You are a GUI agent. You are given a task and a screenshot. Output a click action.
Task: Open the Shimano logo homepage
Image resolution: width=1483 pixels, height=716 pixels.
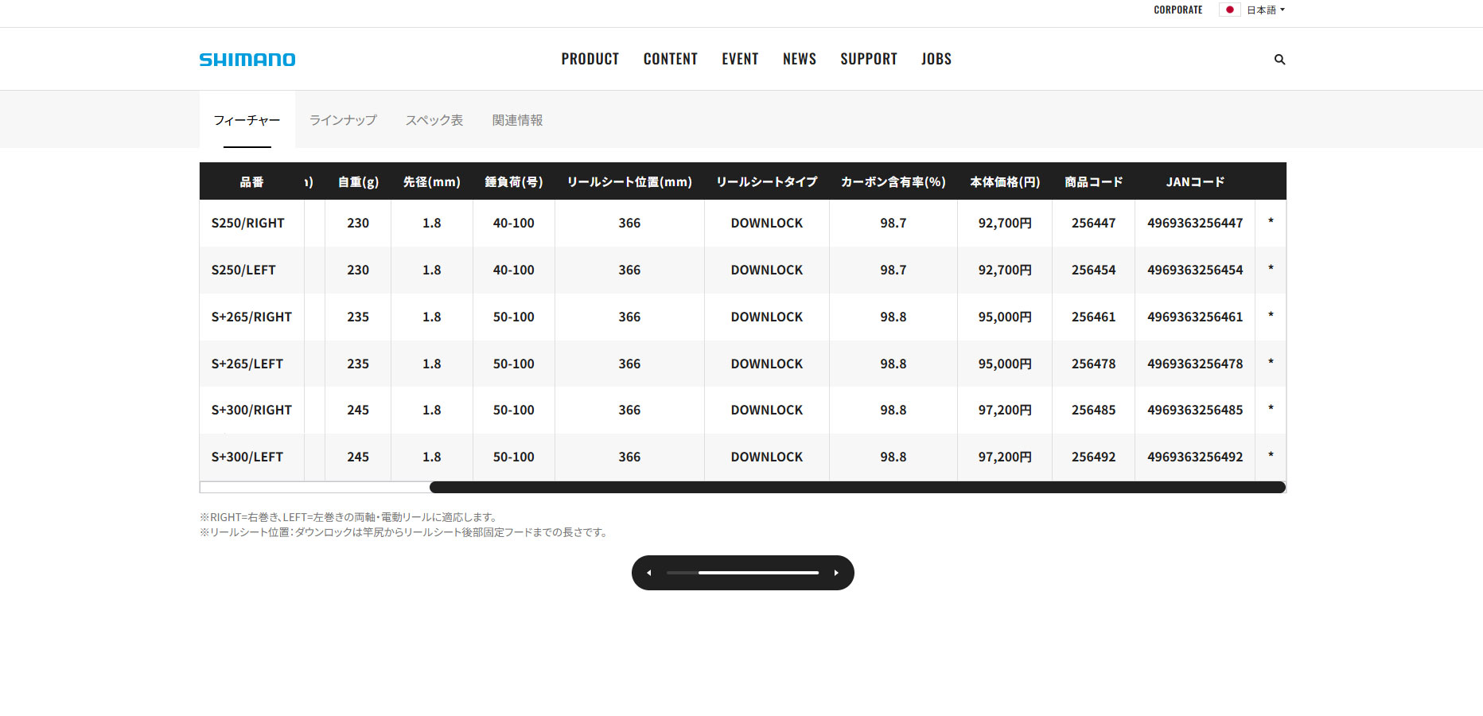click(247, 60)
